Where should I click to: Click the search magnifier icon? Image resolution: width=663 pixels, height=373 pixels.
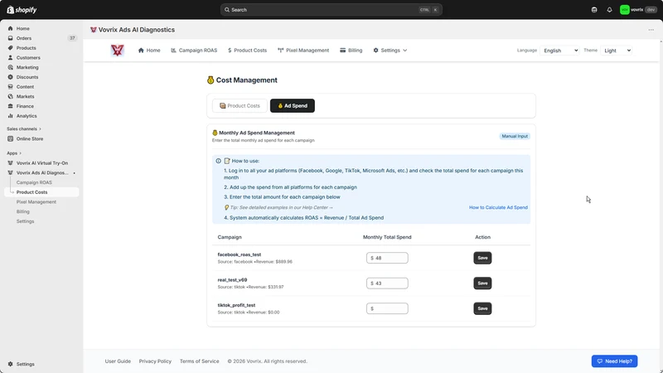click(227, 10)
